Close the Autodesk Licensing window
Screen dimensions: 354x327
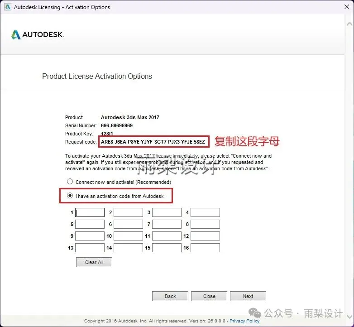coord(347,7)
